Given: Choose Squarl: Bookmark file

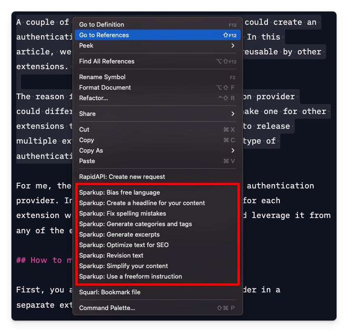Looking at the screenshot, I should click(158, 292).
